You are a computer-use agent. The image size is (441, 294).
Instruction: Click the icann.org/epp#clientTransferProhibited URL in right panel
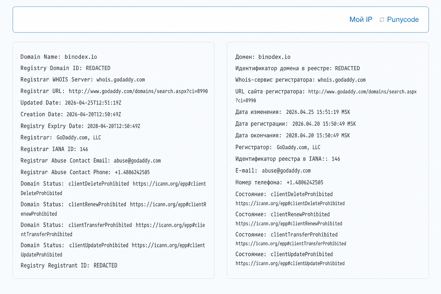tap(291, 244)
